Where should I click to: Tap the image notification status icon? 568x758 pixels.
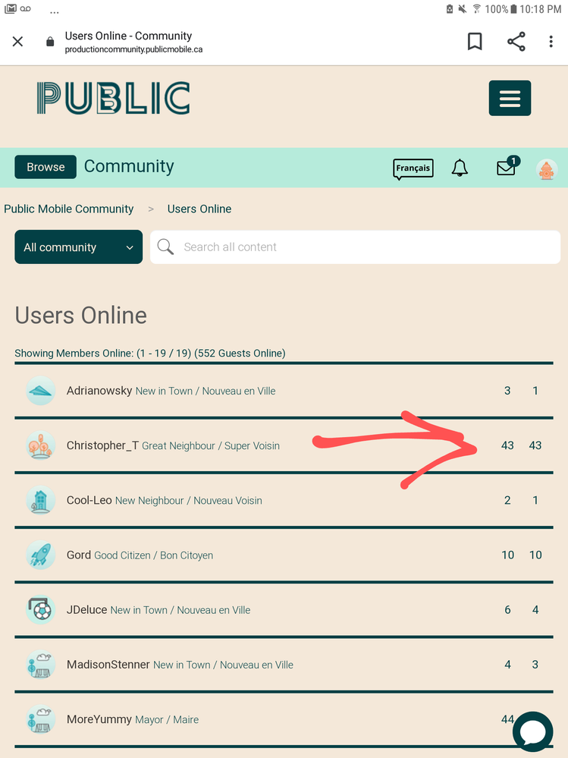(10, 8)
